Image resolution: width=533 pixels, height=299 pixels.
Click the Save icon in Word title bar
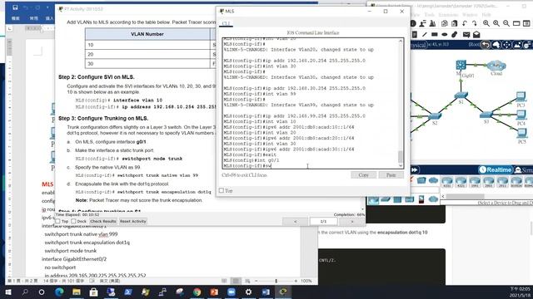pyautogui.click(x=15, y=7)
